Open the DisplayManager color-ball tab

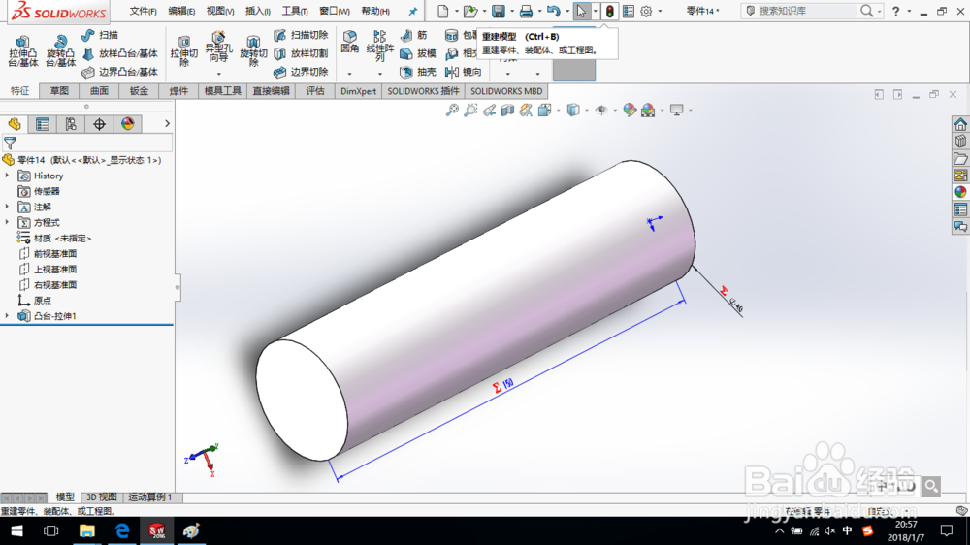[x=127, y=124]
